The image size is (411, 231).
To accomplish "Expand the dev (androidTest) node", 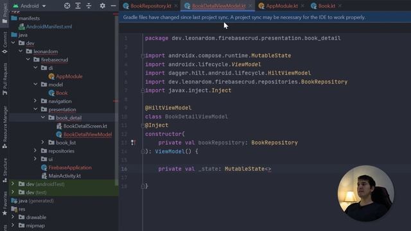I will [x=13, y=184].
